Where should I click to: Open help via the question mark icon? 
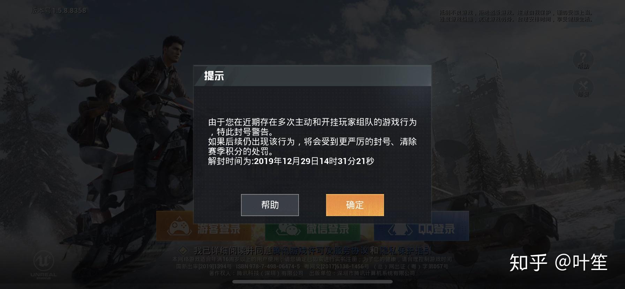tap(583, 57)
